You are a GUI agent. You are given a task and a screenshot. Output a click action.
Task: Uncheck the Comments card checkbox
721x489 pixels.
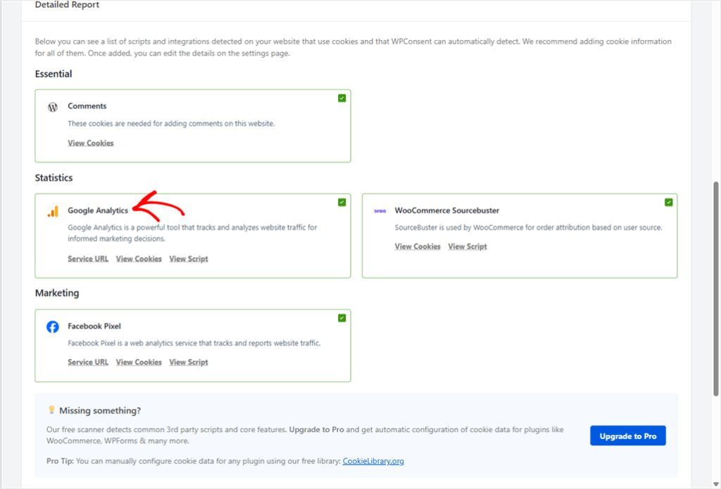(x=341, y=98)
